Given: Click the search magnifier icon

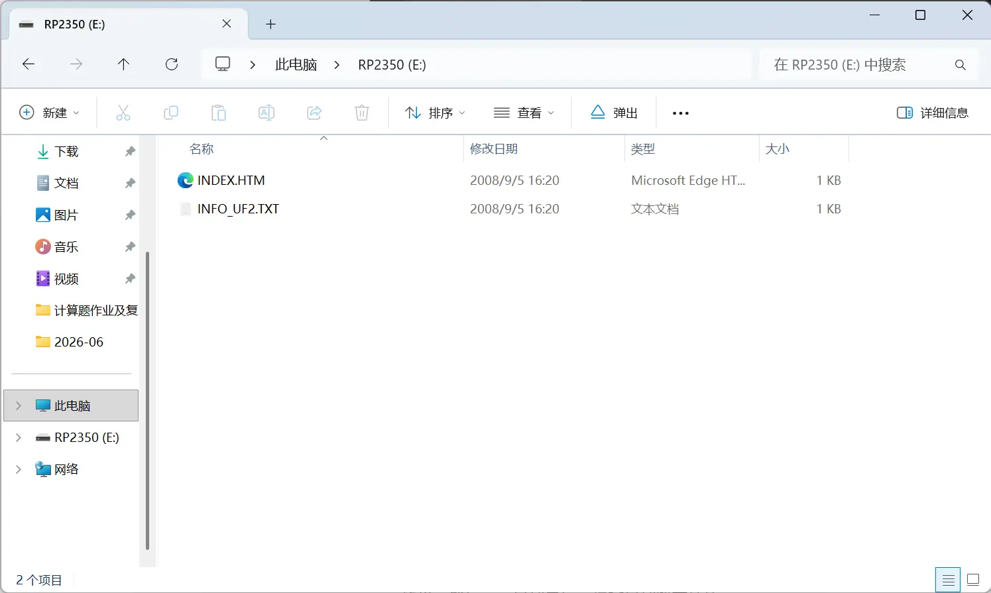Looking at the screenshot, I should 960,65.
